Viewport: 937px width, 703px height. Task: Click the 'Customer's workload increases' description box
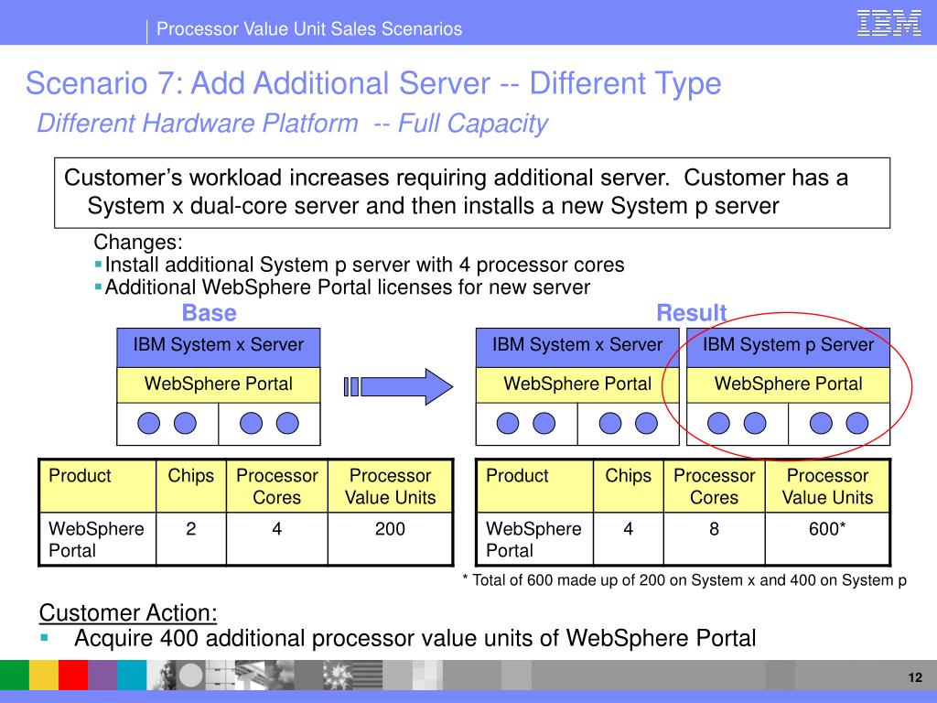tap(472, 192)
